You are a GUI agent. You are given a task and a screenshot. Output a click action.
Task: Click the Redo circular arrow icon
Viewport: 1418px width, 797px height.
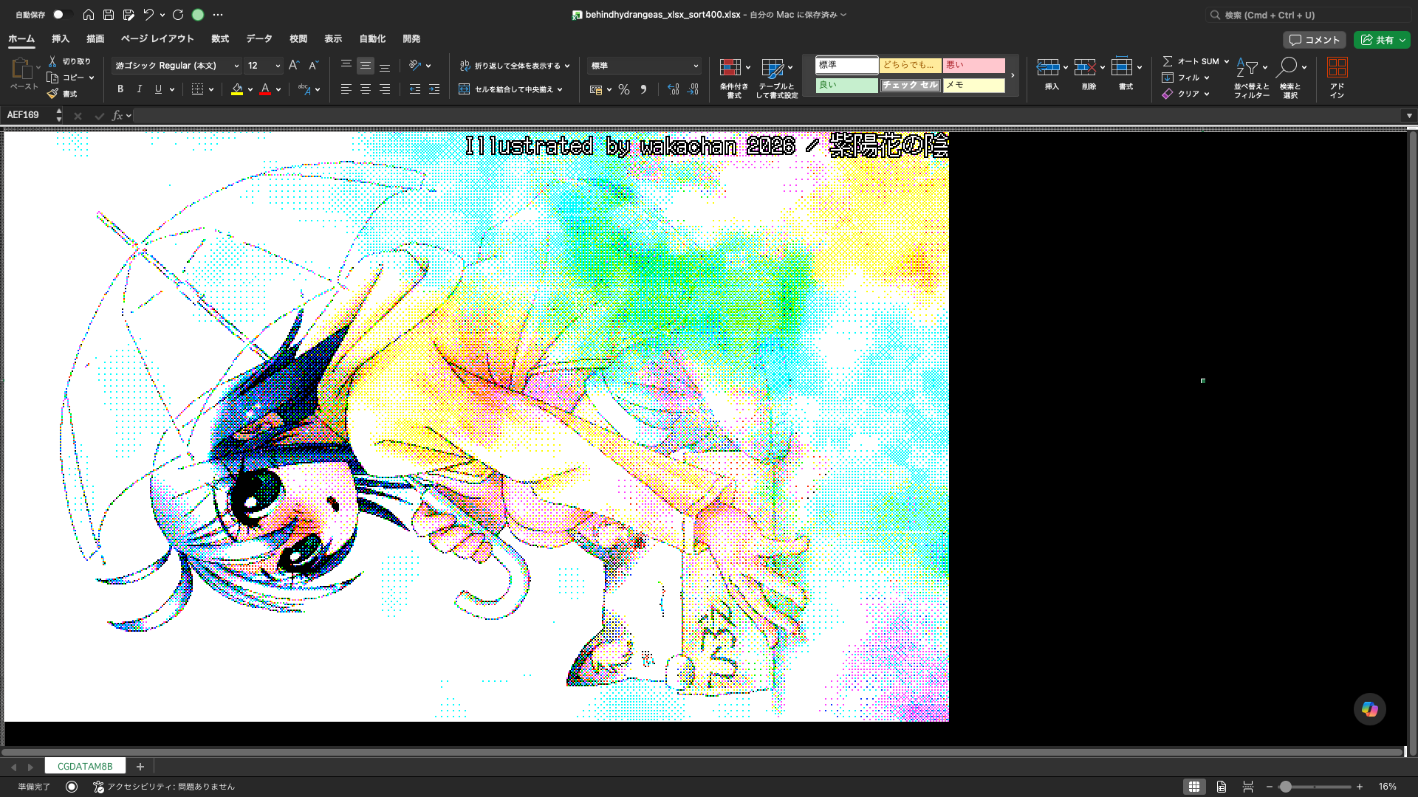point(178,15)
